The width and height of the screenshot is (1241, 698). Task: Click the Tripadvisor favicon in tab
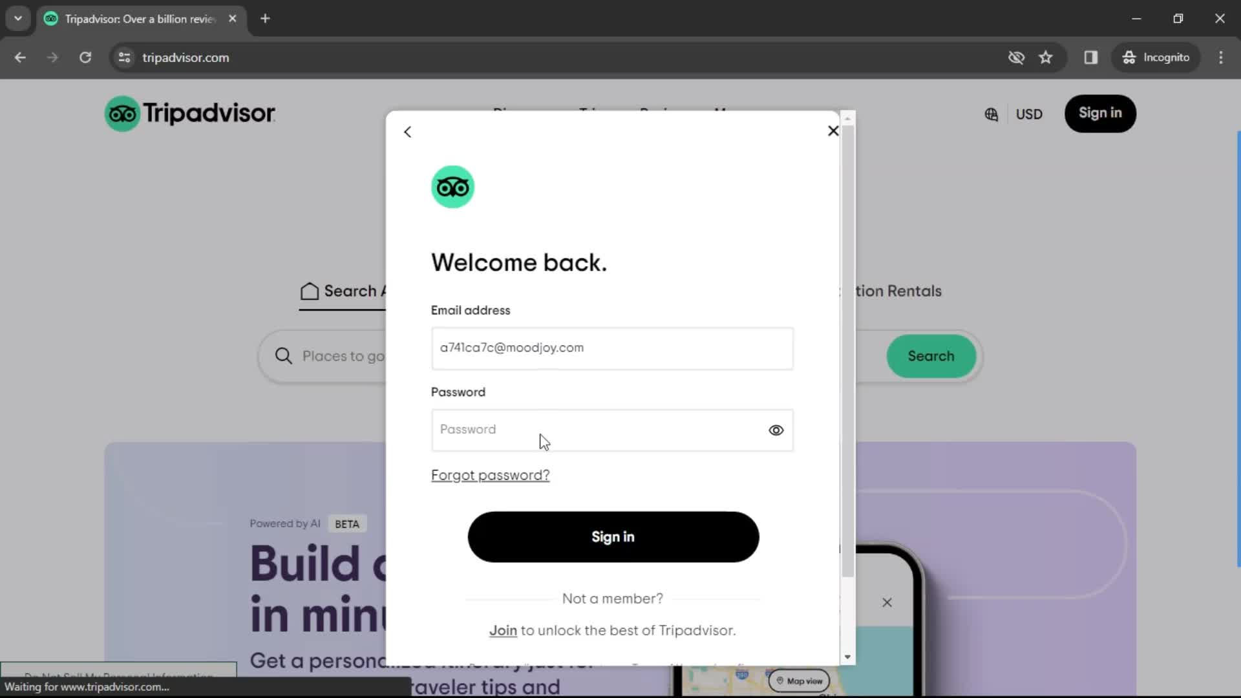coord(51,18)
